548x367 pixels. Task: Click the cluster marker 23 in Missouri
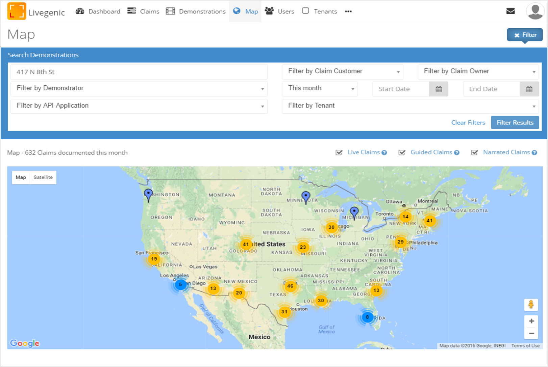click(x=303, y=247)
